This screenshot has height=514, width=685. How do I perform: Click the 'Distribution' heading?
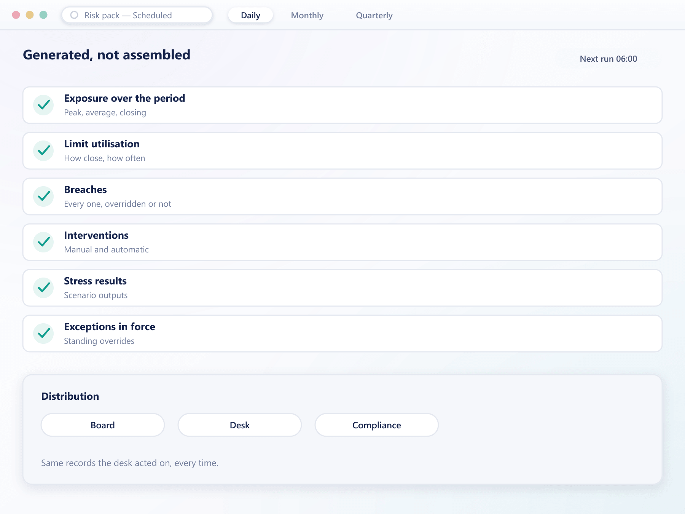tap(70, 396)
